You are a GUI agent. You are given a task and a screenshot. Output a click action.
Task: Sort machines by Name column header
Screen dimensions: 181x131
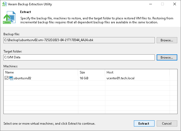[41, 72]
